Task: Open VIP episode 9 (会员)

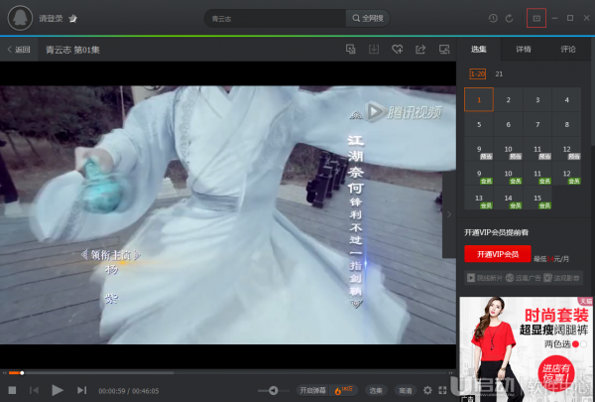Action: (479, 174)
